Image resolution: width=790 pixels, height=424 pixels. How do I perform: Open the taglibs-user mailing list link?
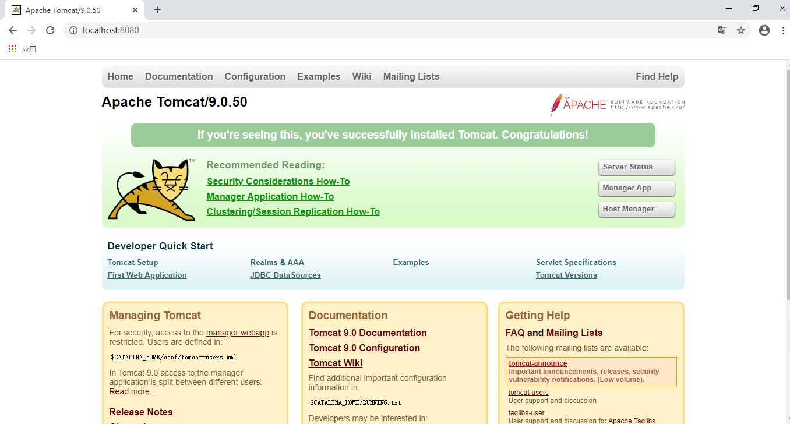pyautogui.click(x=526, y=413)
